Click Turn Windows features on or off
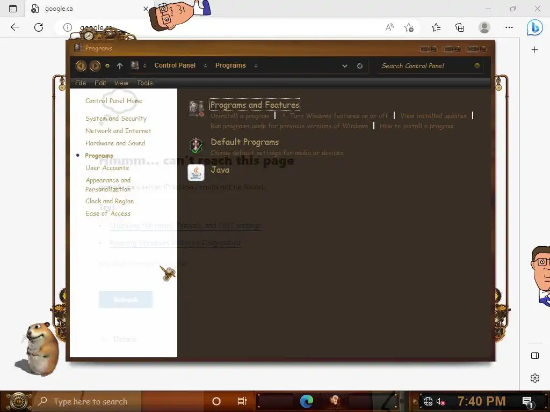Screen dimensions: 550x412 (x=339, y=116)
